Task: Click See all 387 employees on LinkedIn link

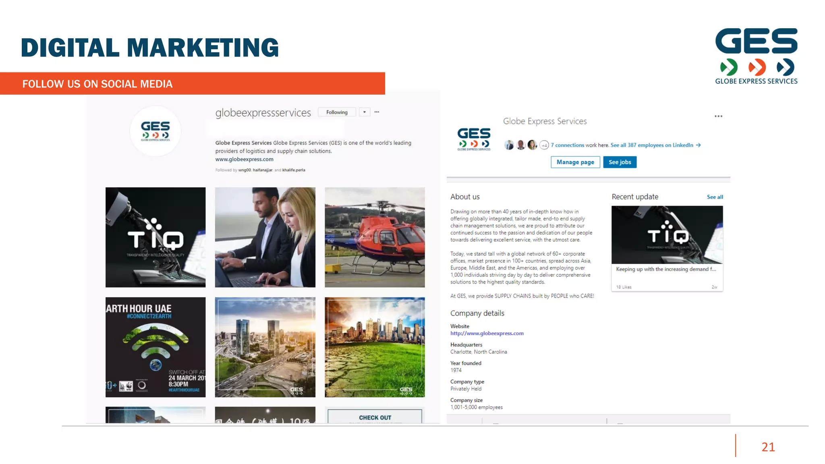Action: tap(655, 145)
